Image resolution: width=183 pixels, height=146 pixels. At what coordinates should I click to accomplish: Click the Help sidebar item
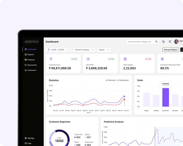(28, 143)
